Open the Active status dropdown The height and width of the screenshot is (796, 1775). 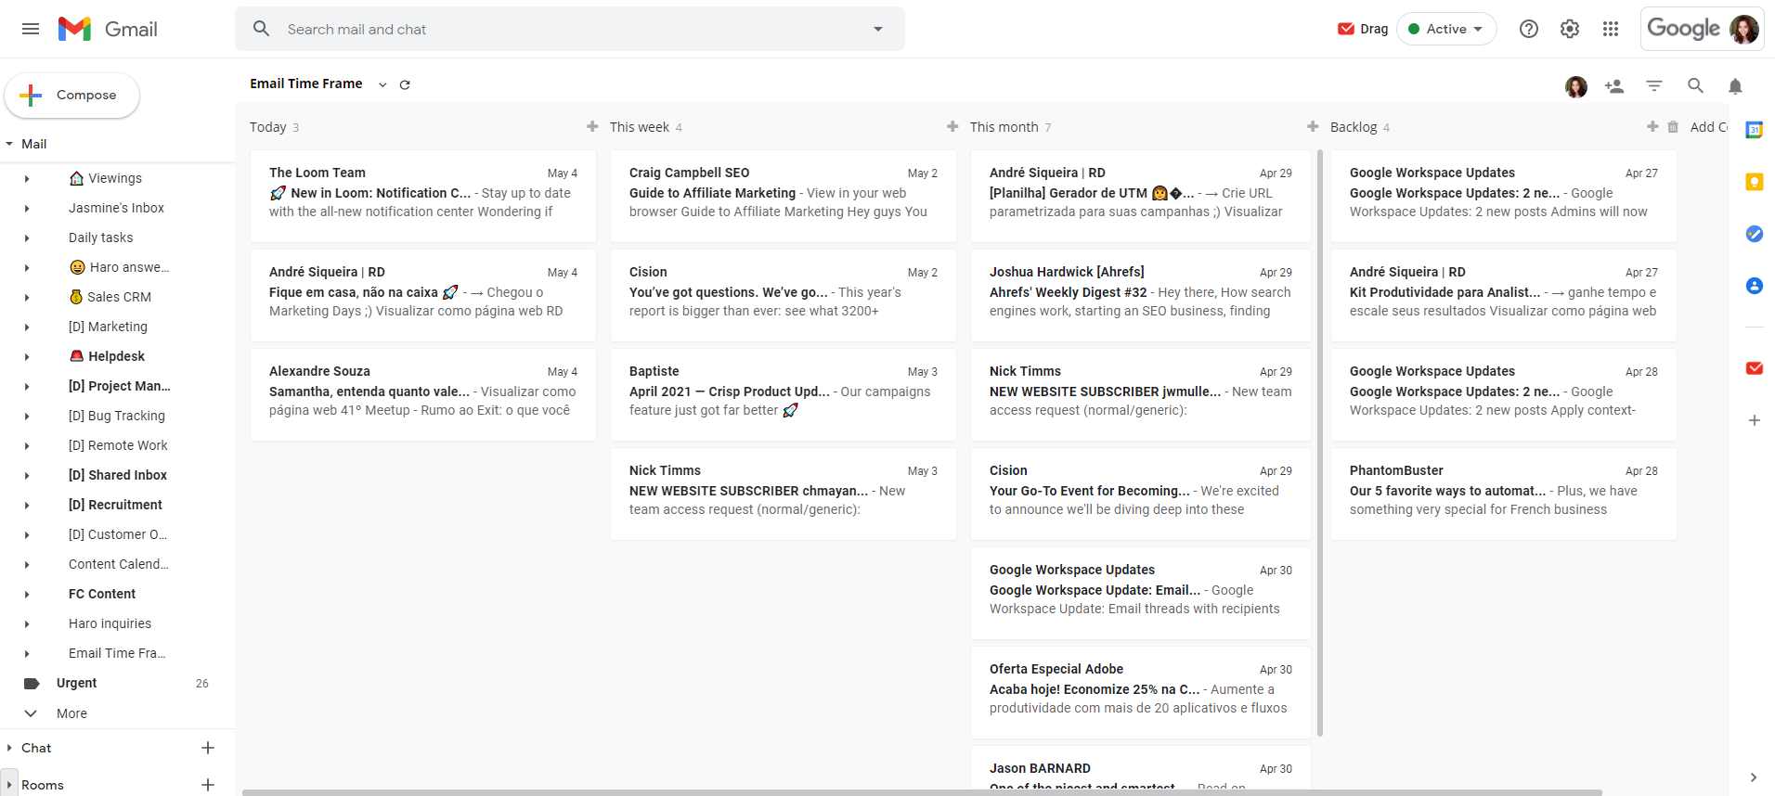(1446, 29)
